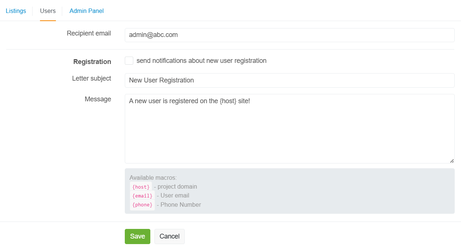Click the 'Message' field label
Image resolution: width=461 pixels, height=250 pixels.
[98, 99]
